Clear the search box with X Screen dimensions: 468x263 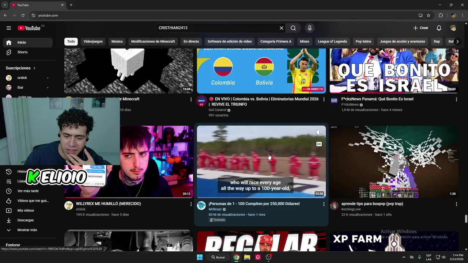tap(282, 28)
